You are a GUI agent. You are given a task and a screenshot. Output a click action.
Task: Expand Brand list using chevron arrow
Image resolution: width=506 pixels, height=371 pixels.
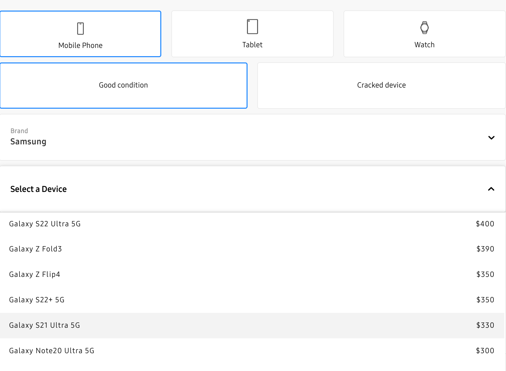click(491, 137)
